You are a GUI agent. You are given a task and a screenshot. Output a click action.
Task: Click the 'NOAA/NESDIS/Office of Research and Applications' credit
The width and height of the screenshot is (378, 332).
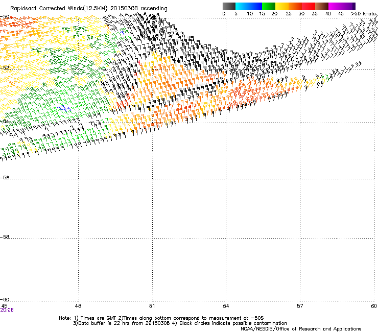301,329
